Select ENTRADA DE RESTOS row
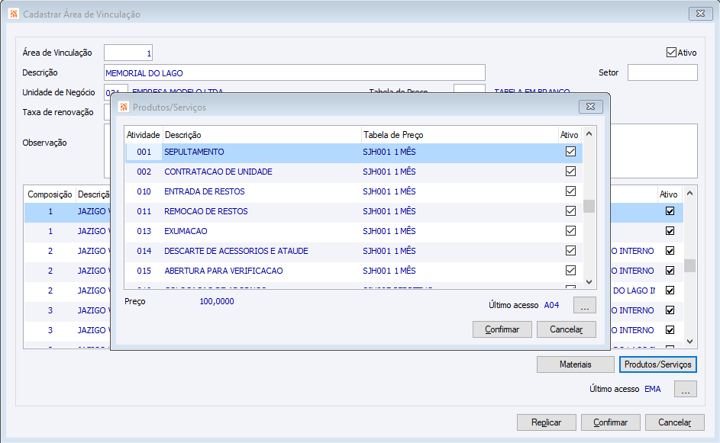 point(354,191)
